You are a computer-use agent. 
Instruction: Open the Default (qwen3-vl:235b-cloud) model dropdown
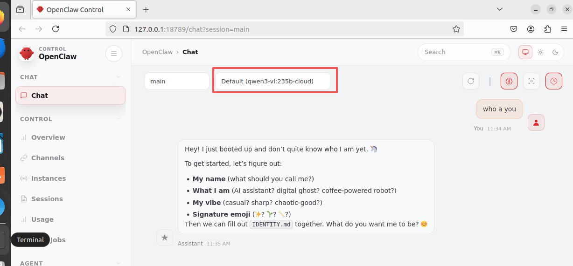click(x=273, y=81)
